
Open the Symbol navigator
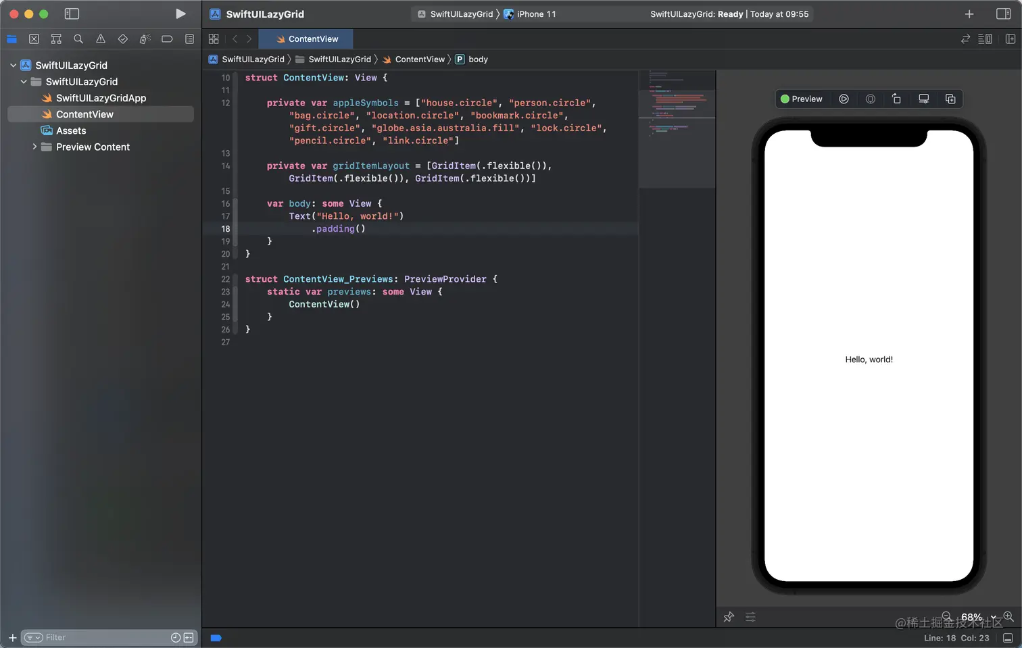(x=56, y=39)
